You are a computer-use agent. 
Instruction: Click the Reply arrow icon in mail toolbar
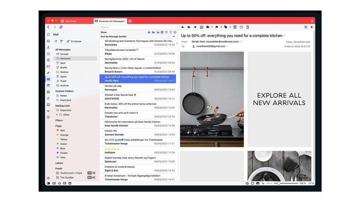click(x=183, y=27)
